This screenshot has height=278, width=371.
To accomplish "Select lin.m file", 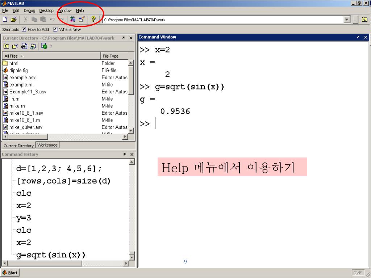I will 14,99.
